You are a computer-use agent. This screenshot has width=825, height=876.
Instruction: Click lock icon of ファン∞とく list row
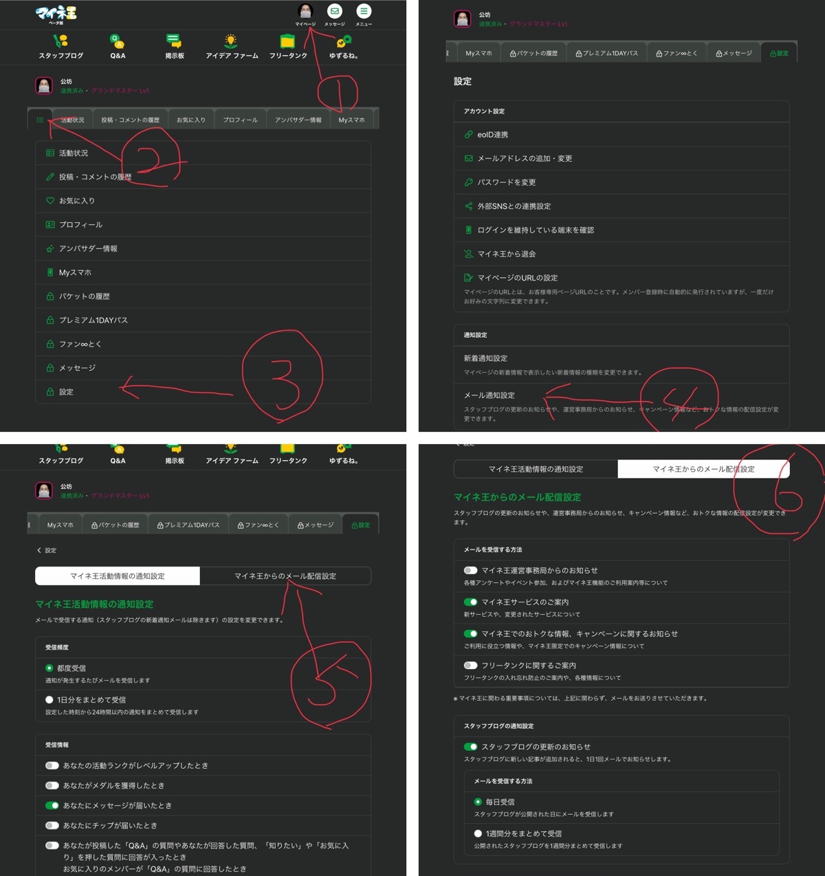pos(49,344)
